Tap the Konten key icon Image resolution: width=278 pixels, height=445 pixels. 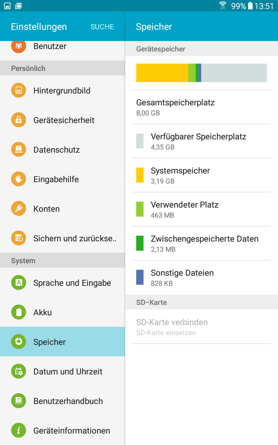(19, 209)
